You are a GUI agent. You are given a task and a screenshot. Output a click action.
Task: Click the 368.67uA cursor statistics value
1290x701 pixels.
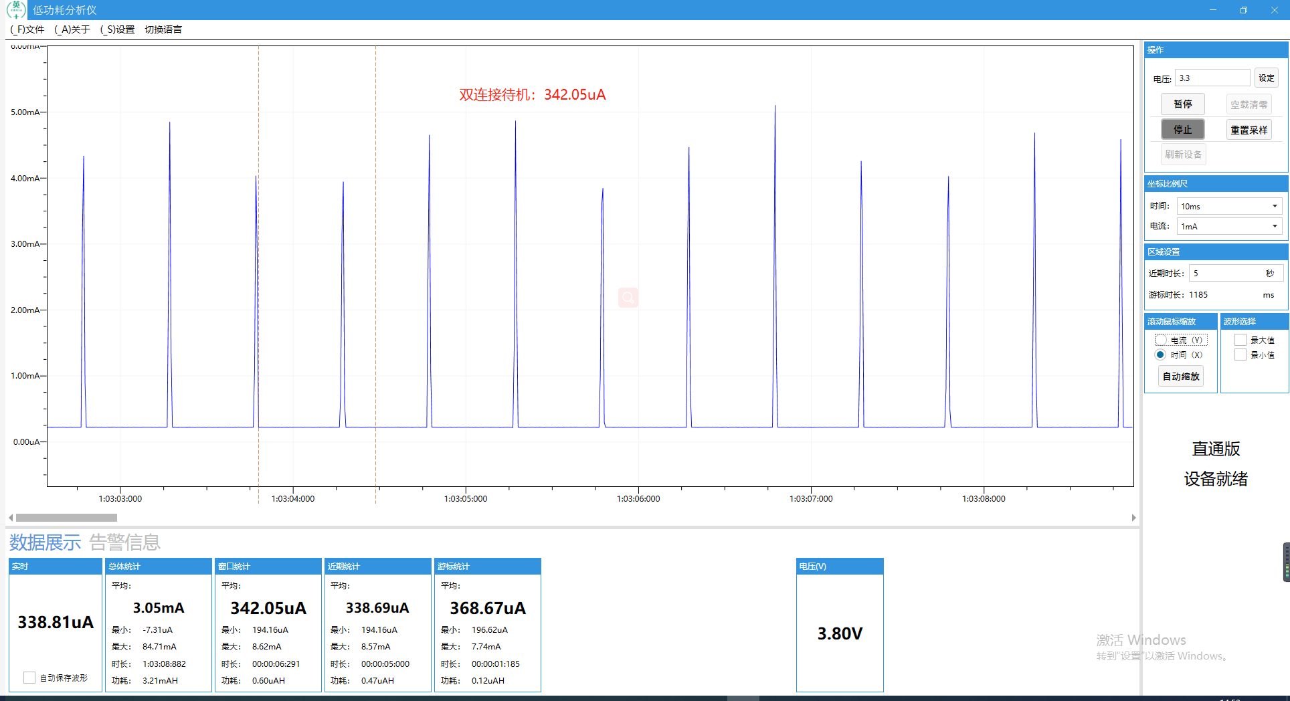488,608
